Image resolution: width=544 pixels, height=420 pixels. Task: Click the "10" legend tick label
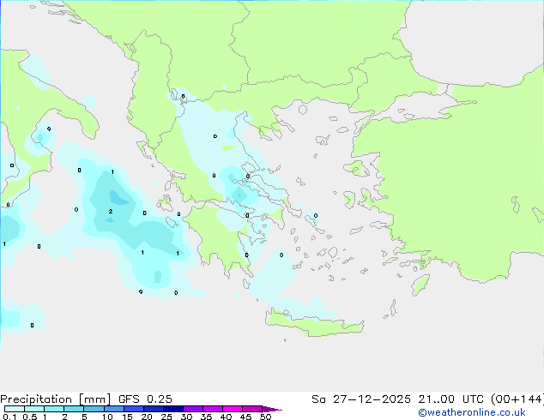coord(107,417)
